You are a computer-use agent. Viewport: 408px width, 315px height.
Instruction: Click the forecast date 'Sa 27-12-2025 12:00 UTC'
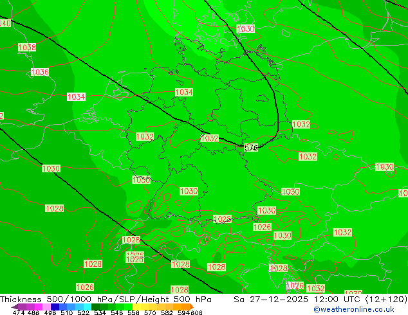[x=299, y=299]
